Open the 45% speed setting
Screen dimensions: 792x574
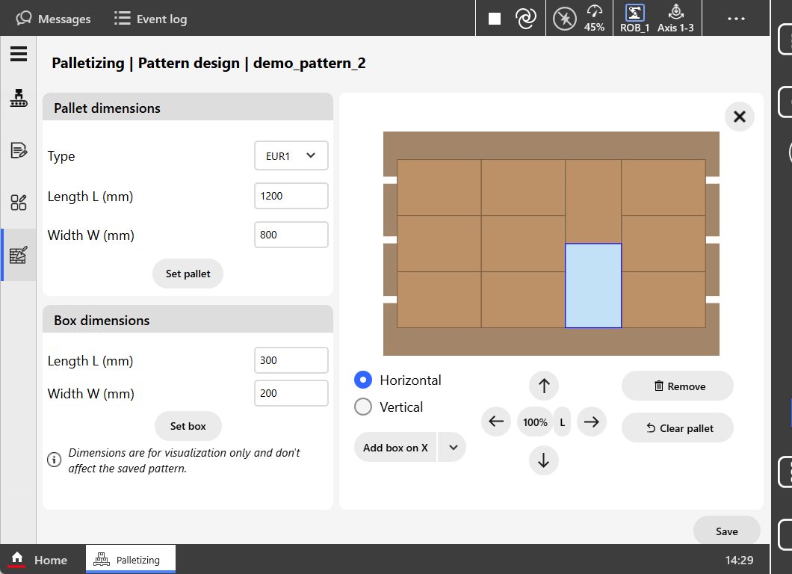[x=594, y=19]
